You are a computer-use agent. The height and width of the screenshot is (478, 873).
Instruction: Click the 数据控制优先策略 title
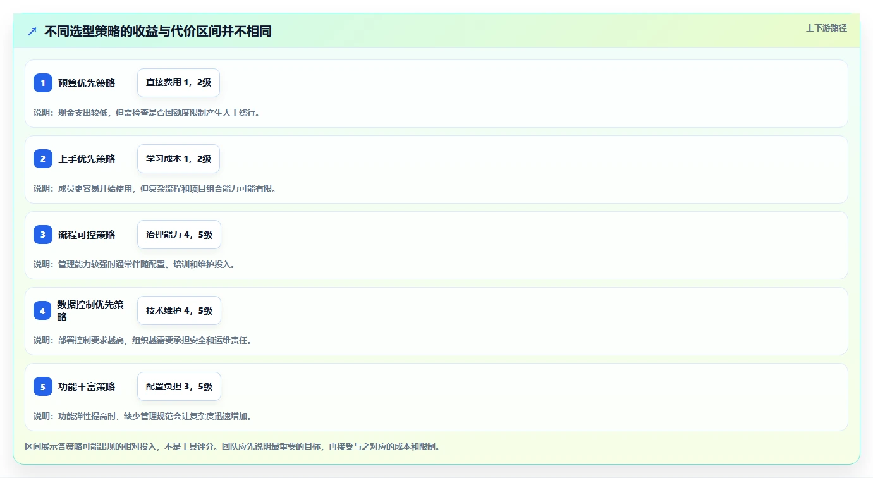pos(90,310)
